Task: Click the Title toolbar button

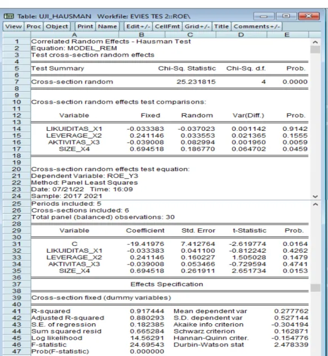Action: pos(221,27)
